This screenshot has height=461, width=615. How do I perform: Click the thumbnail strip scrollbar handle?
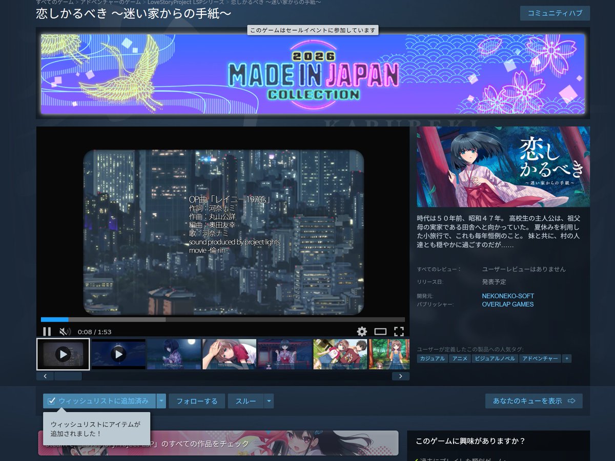(x=68, y=376)
